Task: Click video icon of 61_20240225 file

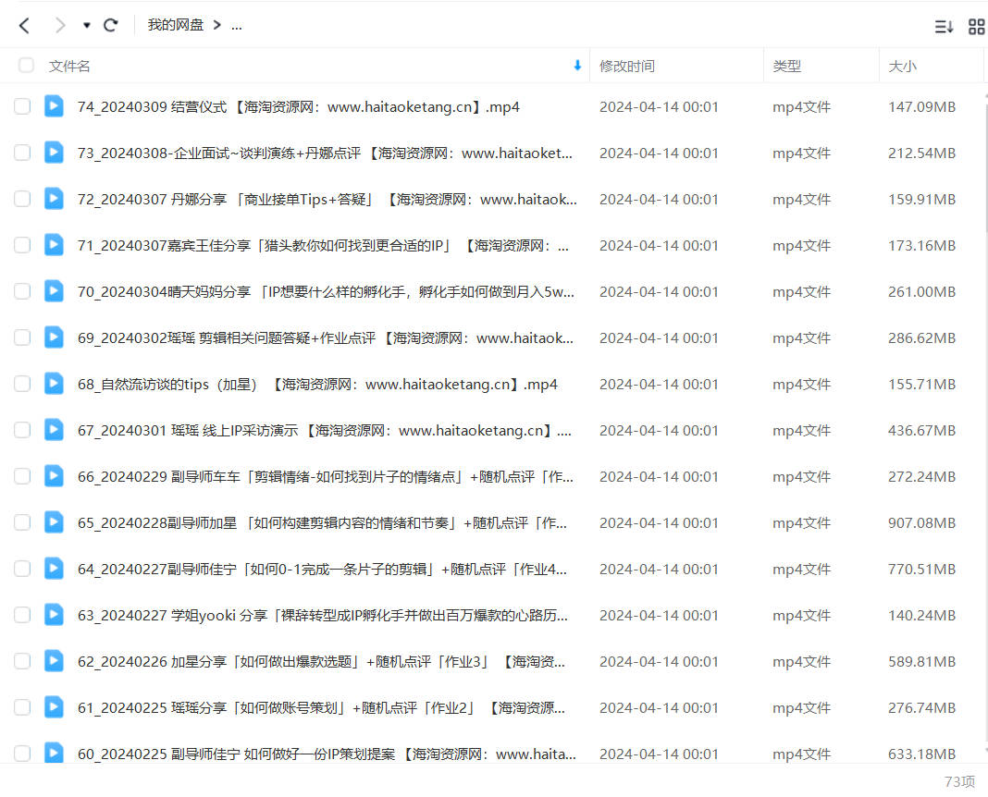Action: coord(54,706)
